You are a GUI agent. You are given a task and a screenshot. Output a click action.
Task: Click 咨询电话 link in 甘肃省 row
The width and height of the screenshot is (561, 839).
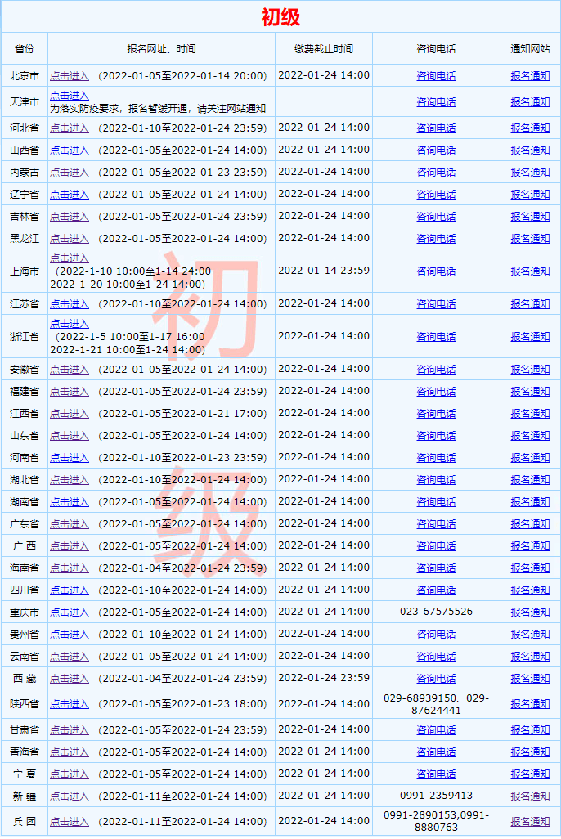pyautogui.click(x=436, y=730)
